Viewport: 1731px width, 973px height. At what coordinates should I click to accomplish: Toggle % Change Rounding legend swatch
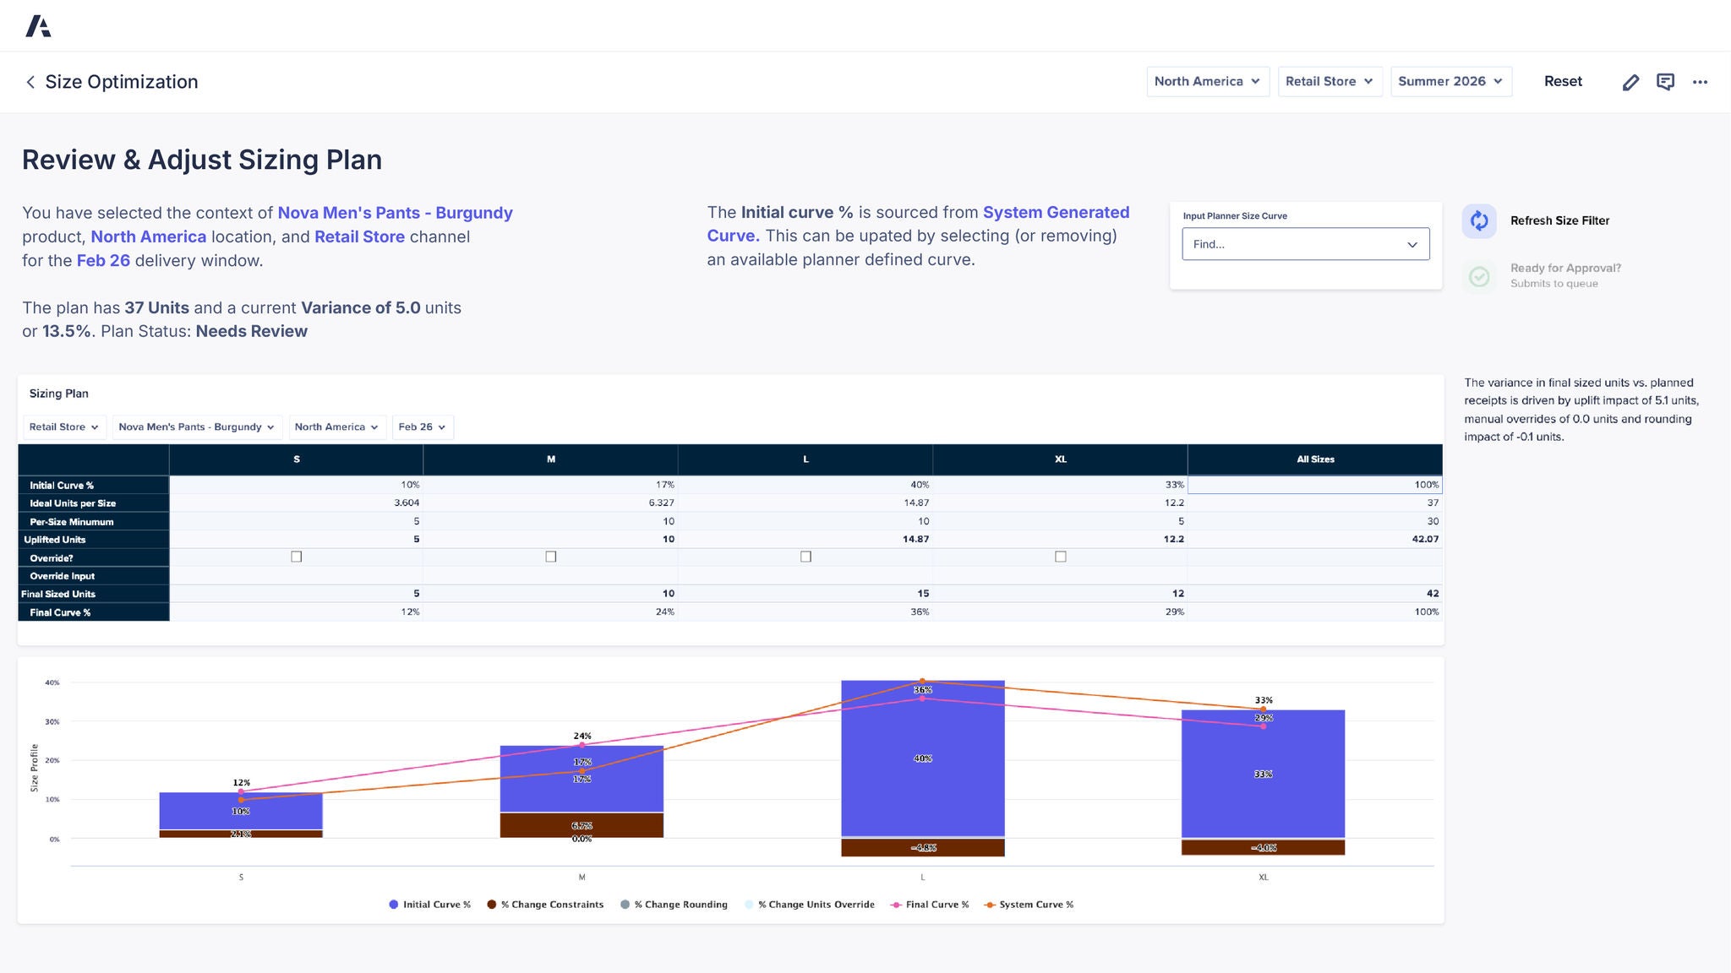625,905
